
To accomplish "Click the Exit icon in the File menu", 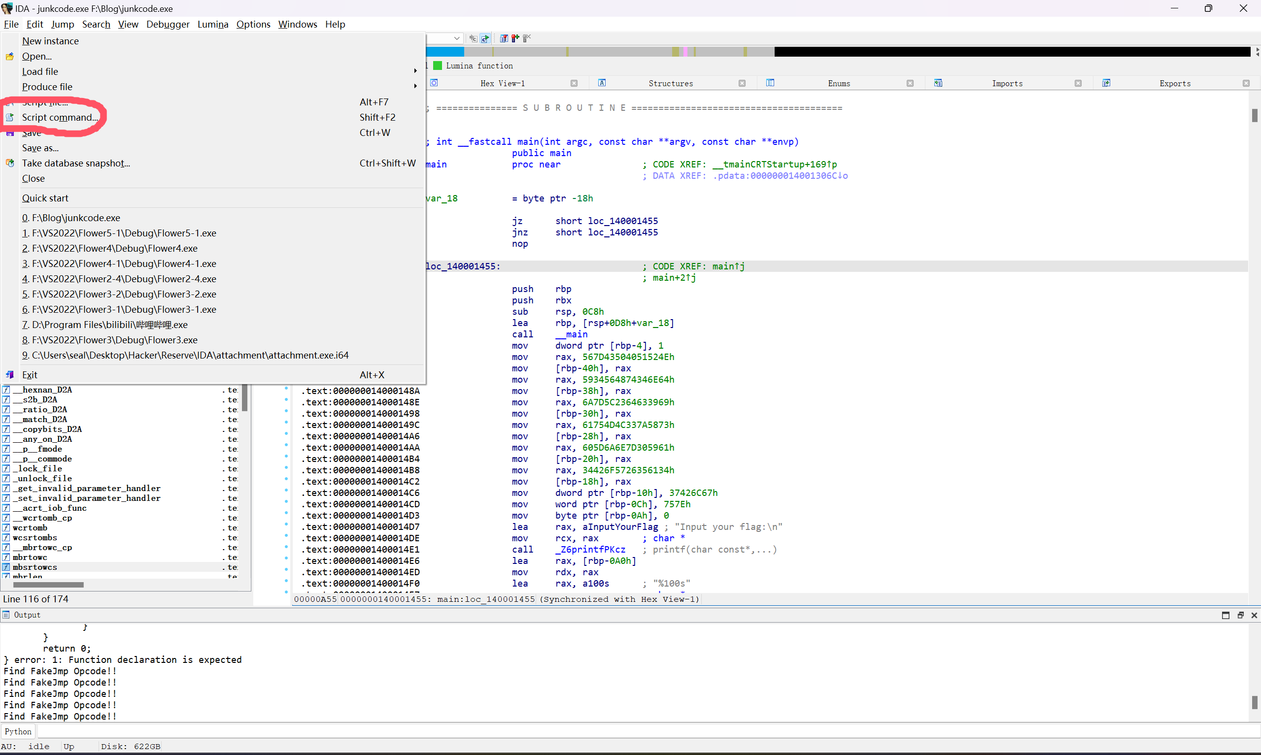I will [x=10, y=375].
